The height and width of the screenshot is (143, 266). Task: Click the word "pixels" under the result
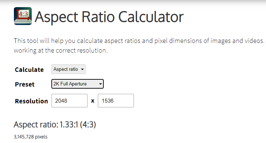point(42,137)
